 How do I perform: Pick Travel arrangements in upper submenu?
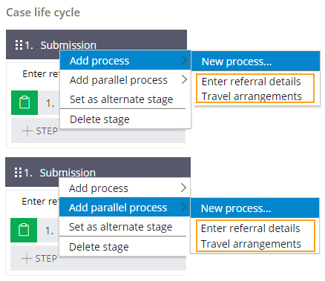click(x=252, y=96)
